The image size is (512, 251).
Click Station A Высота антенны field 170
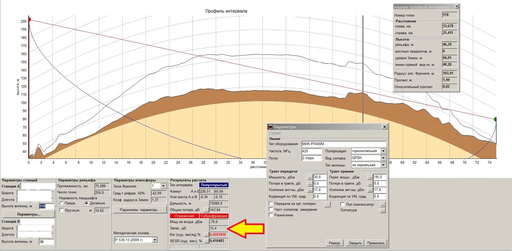pos(46,206)
